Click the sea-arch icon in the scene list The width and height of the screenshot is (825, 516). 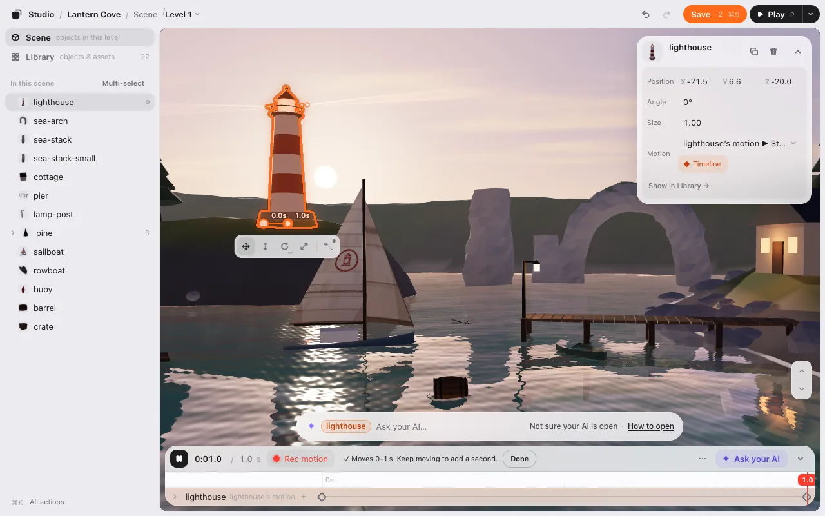23,121
